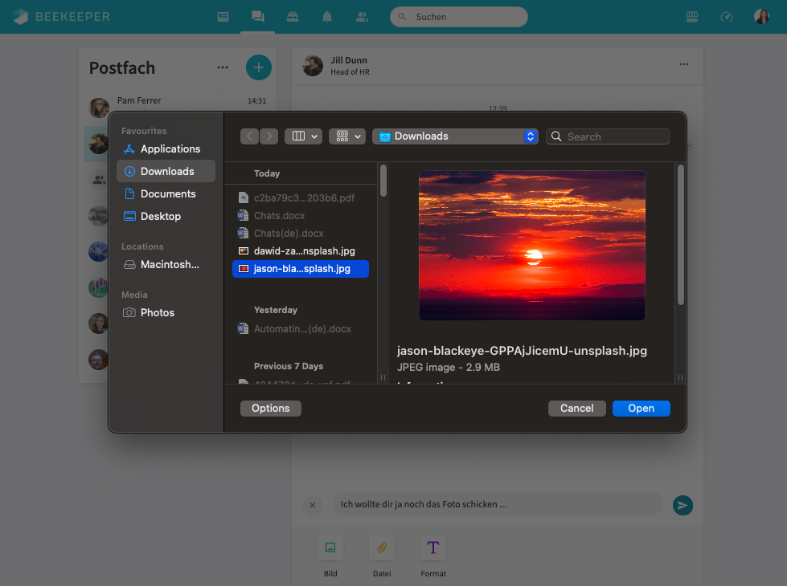Image resolution: width=787 pixels, height=586 pixels.
Task: Close the attachment options with X icon
Action: (312, 505)
